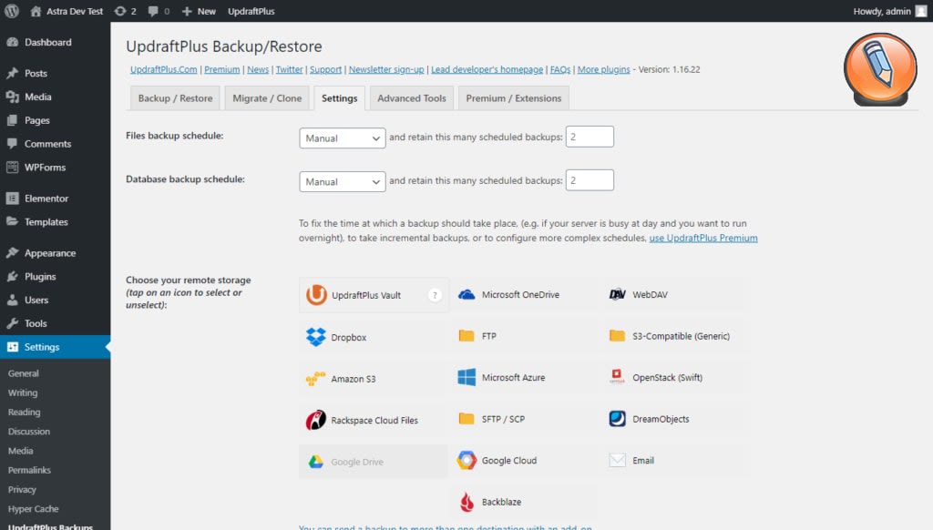The image size is (933, 530).
Task: Open Database backup schedule dropdown
Action: pos(343,181)
